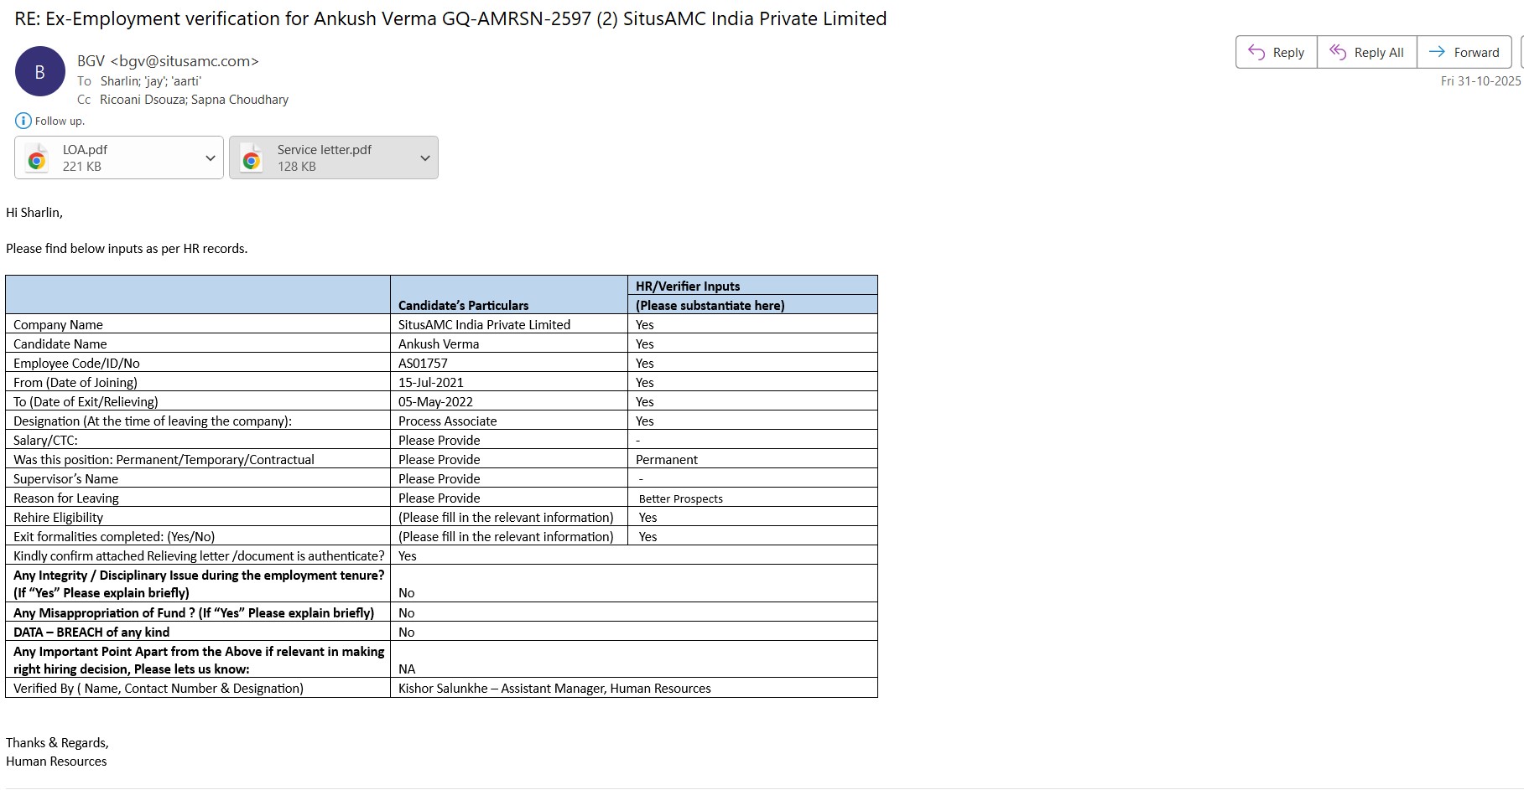The height and width of the screenshot is (790, 1524).
Task: Click the Process Associate designation cell
Action: [508, 421]
